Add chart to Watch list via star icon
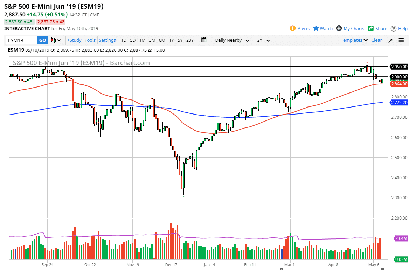The height and width of the screenshot is (270, 409). (x=322, y=28)
